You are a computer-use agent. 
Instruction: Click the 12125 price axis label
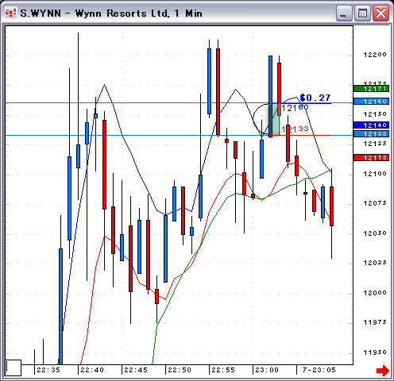click(375, 144)
